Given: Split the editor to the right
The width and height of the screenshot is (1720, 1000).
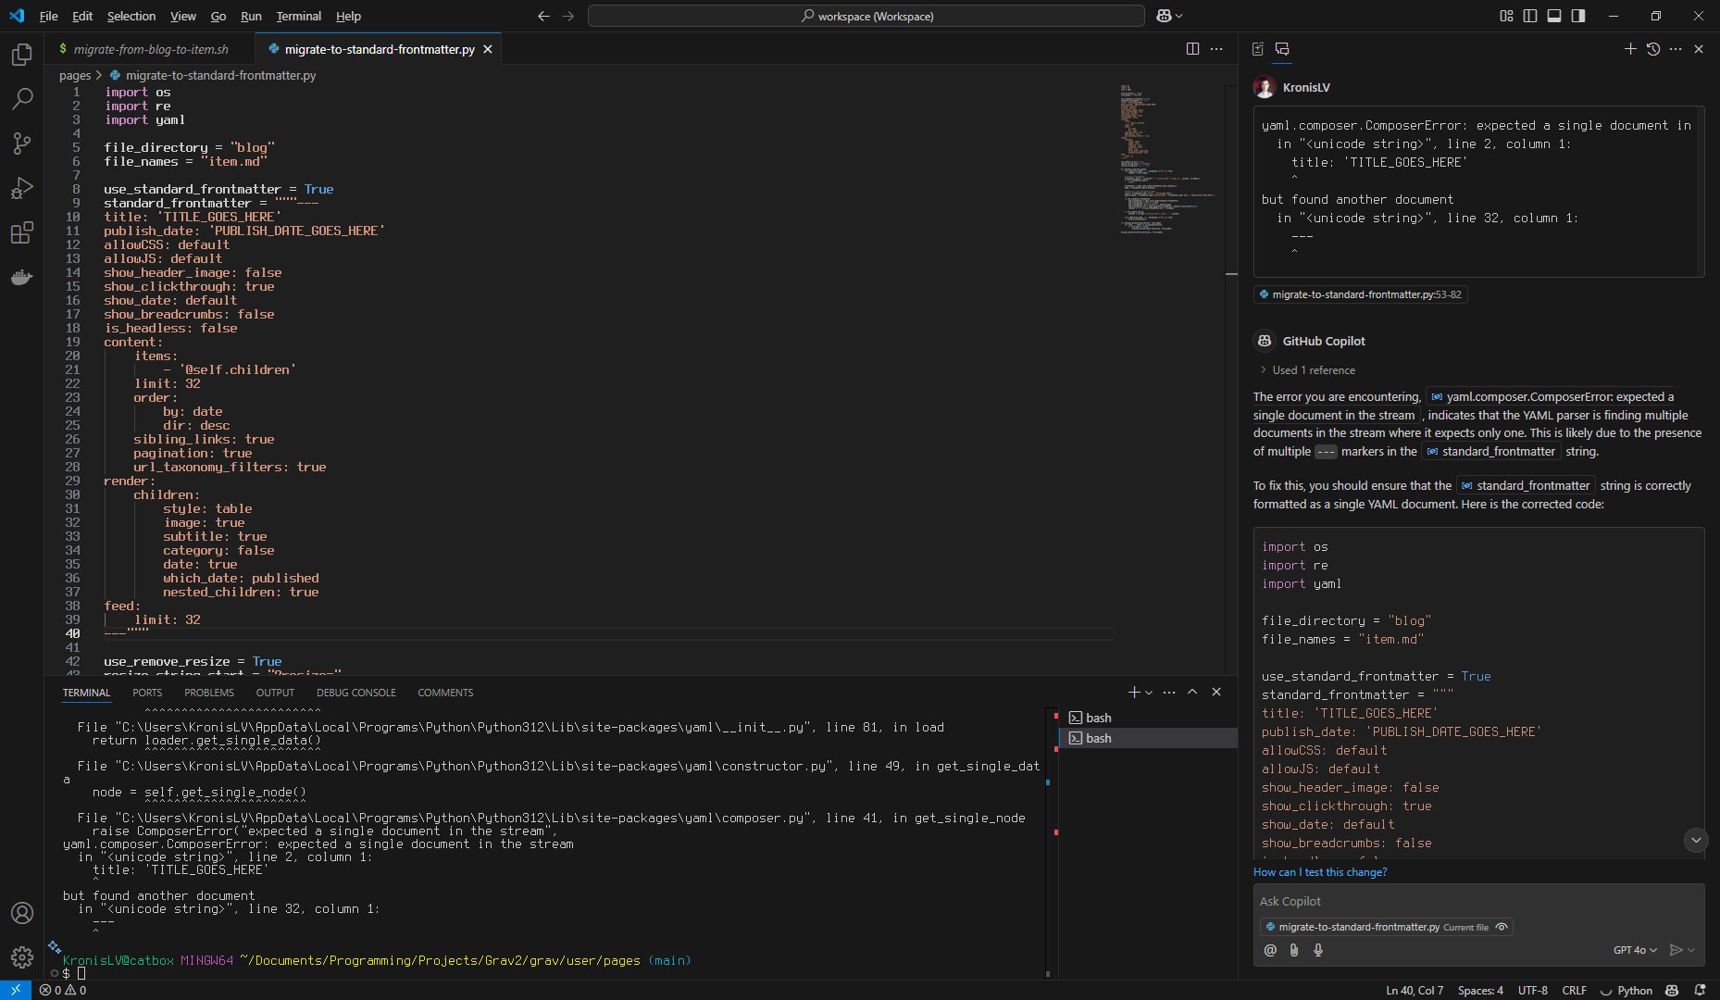Looking at the screenshot, I should (x=1192, y=49).
